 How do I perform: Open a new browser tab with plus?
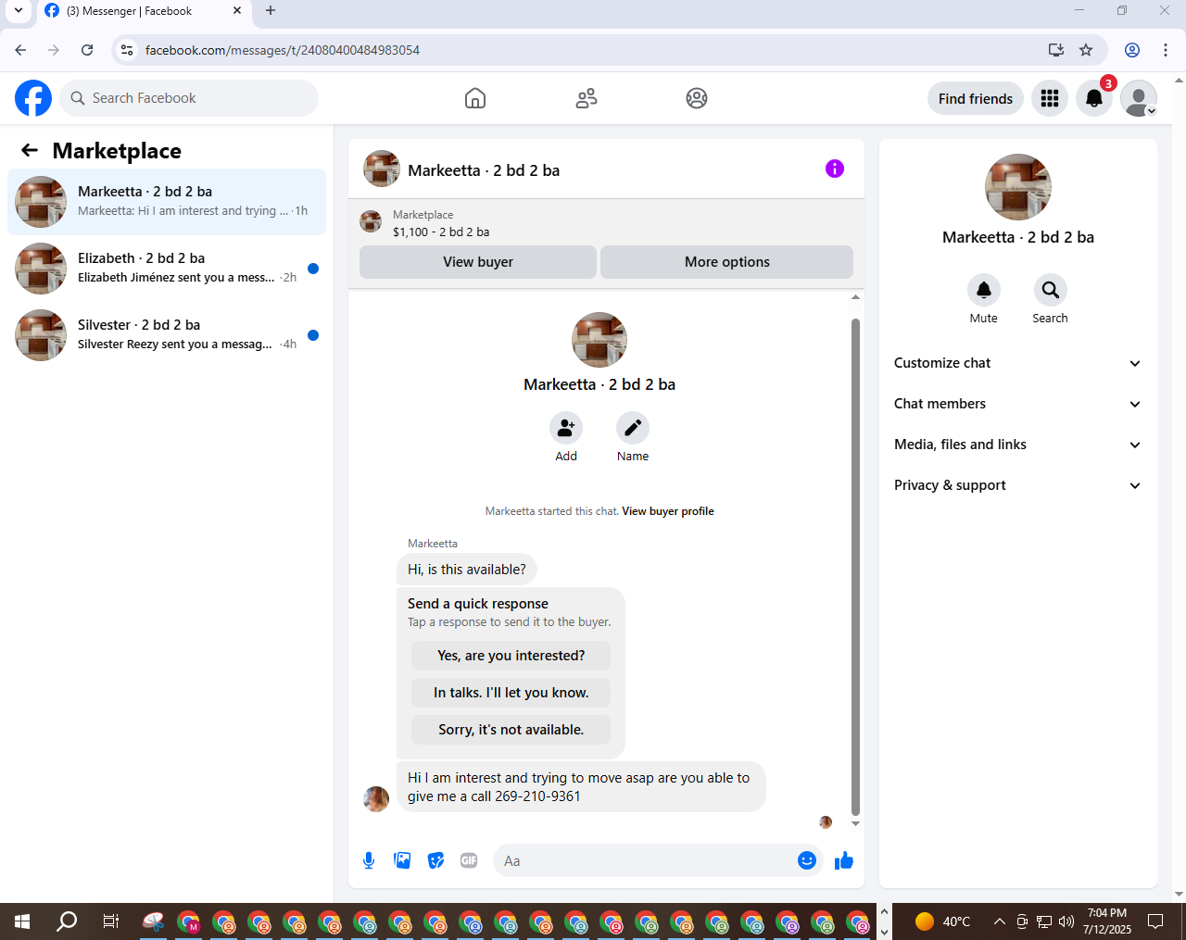tap(271, 11)
